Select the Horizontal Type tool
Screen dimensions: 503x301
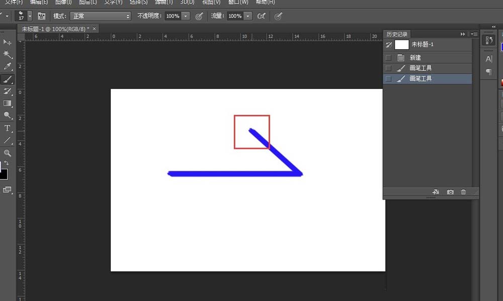7,127
